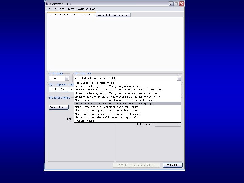Click the Calculate button
This screenshot has height=183, width=244.
pyautogui.click(x=172, y=165)
